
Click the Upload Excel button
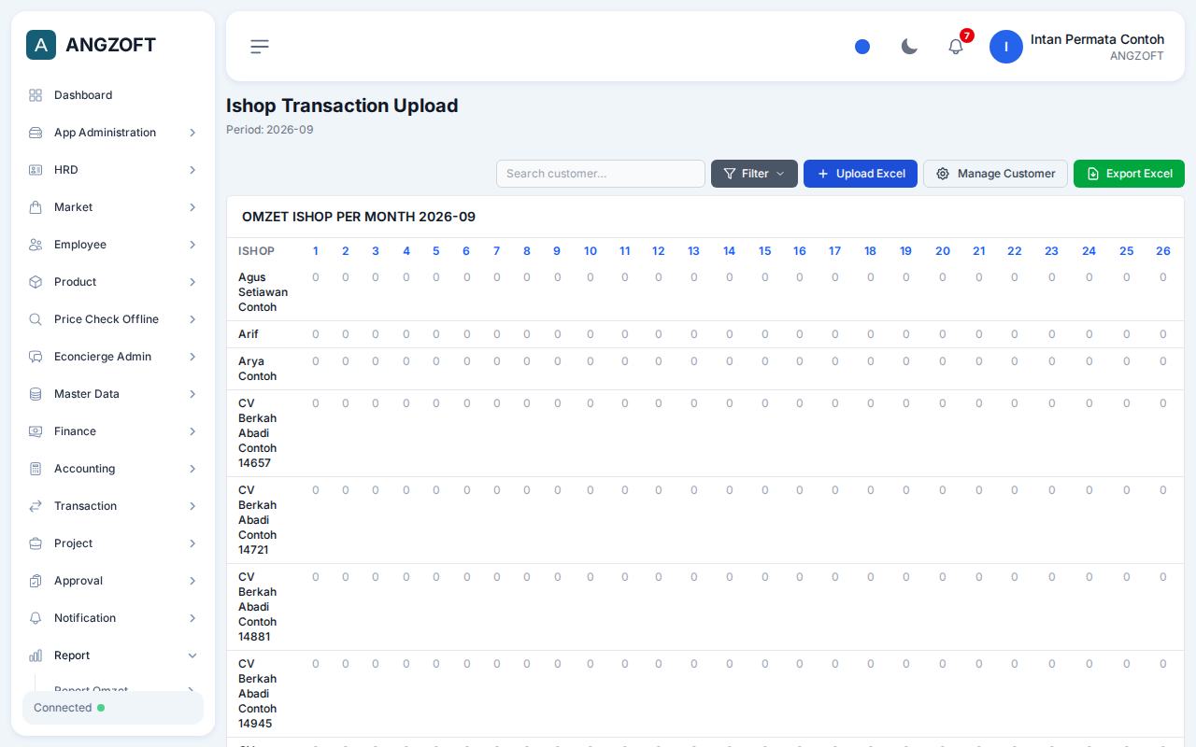click(x=861, y=174)
